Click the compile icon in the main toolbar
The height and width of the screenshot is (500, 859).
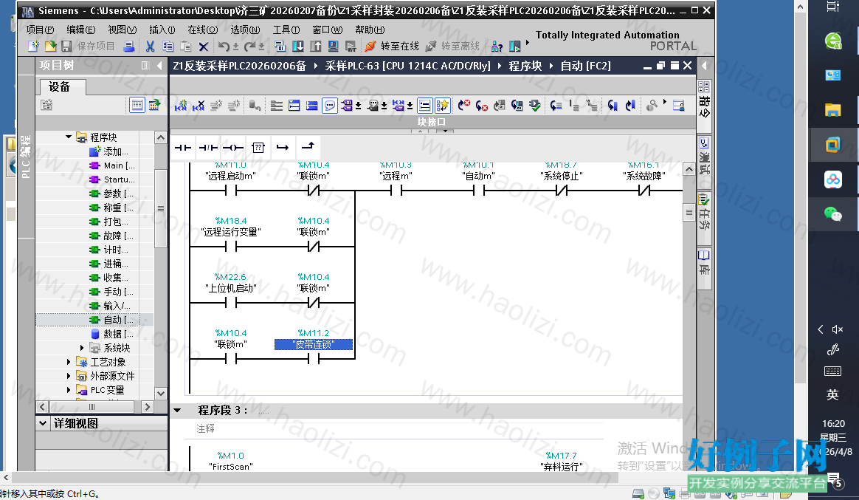point(280,46)
